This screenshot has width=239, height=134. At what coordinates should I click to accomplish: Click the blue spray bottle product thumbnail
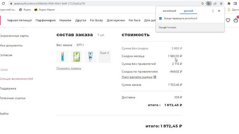(62, 57)
